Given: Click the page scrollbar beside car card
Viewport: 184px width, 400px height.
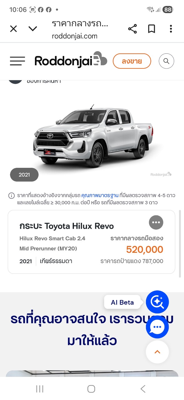Looking at the screenshot, I should pyautogui.click(x=180, y=244).
